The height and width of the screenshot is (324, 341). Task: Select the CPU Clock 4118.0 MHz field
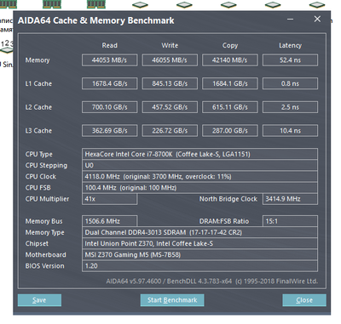[x=199, y=176]
